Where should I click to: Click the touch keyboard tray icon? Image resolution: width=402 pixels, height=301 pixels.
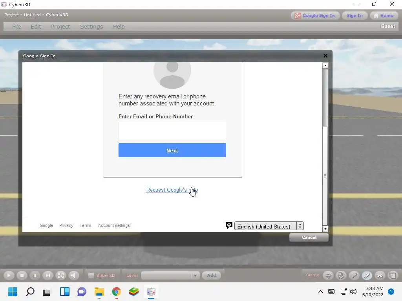pos(331,292)
